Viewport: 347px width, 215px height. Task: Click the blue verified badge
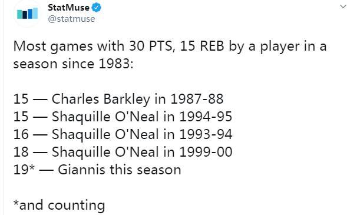click(x=96, y=8)
